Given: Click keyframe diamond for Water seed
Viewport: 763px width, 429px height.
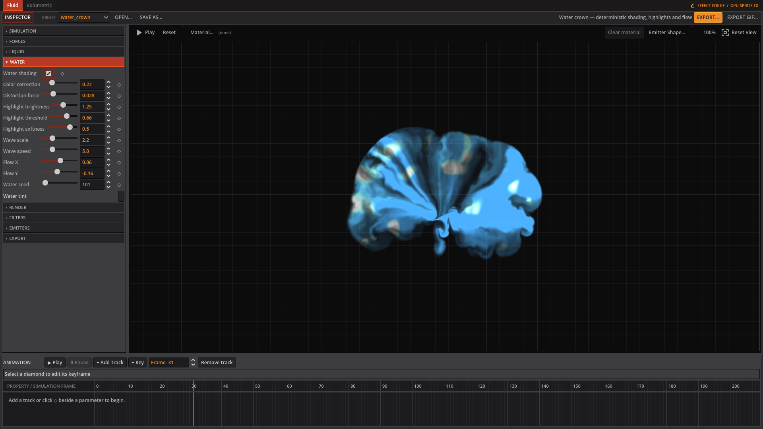Looking at the screenshot, I should [119, 185].
